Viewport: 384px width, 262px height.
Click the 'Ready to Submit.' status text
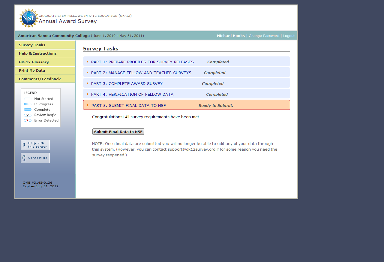216,106
